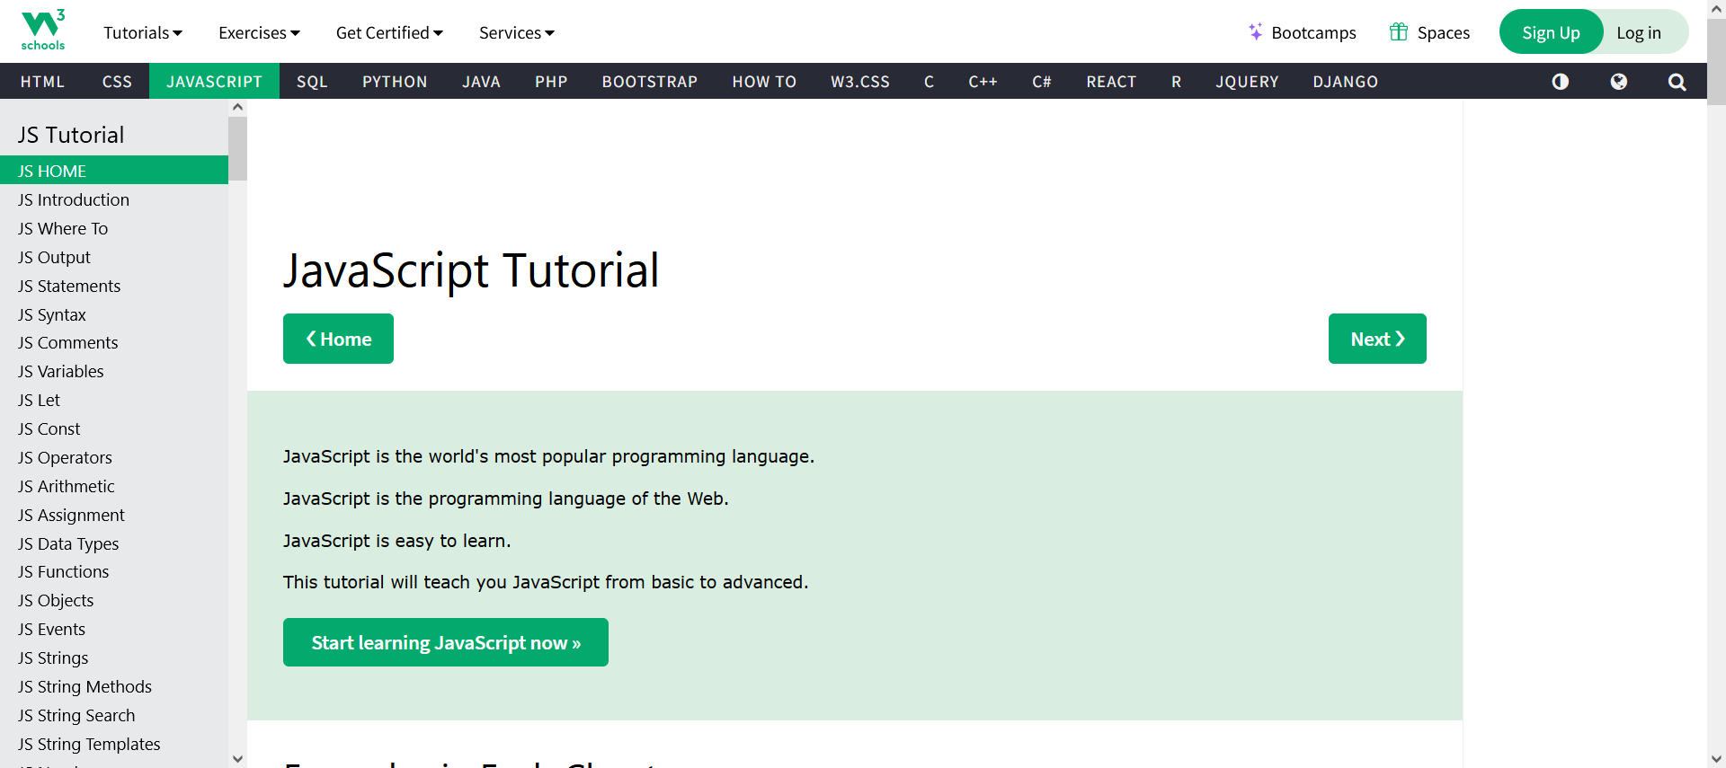Go to previous page with Home button
The width and height of the screenshot is (1726, 768).
pos(338,339)
